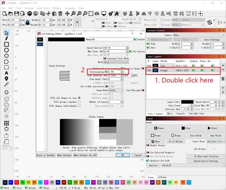Toggle the Overscanning switch
The width and height of the screenshot is (226, 190).
pyautogui.click(x=106, y=72)
